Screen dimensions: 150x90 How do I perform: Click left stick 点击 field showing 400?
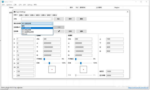(x=52, y=39)
